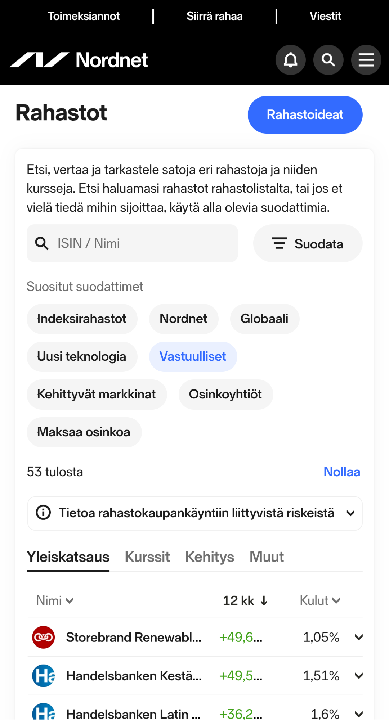Click the search magnifier in the header
The height and width of the screenshot is (725, 389).
click(328, 60)
